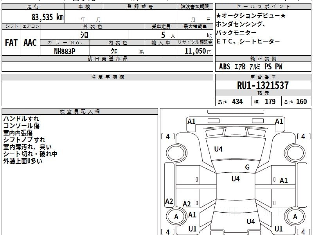Click the FAT shift type cell
Image resolution: width=313 pixels, height=235 pixels.
pos(11,43)
